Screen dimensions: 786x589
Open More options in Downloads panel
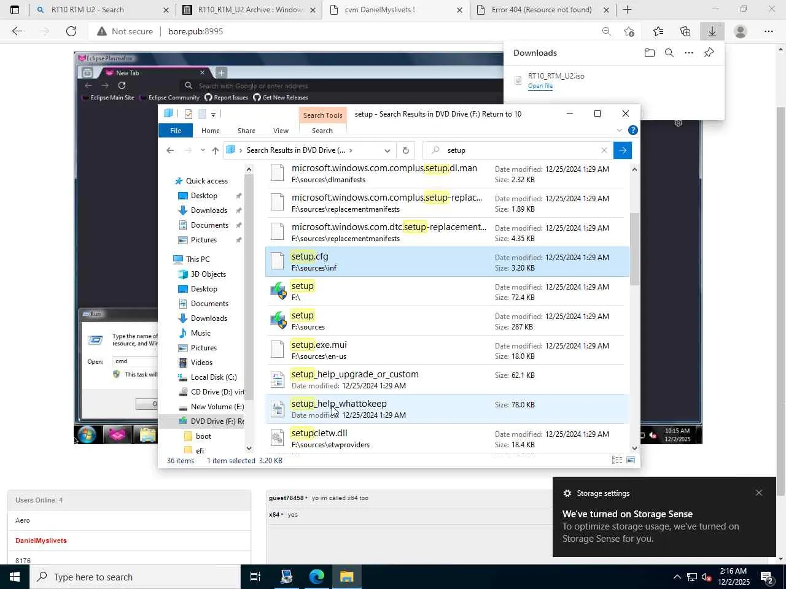click(x=689, y=53)
